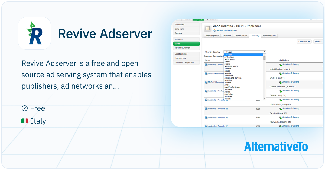Click the limitations eye icon in Brazil row
The height and width of the screenshot is (170, 325).
pos(280,74)
